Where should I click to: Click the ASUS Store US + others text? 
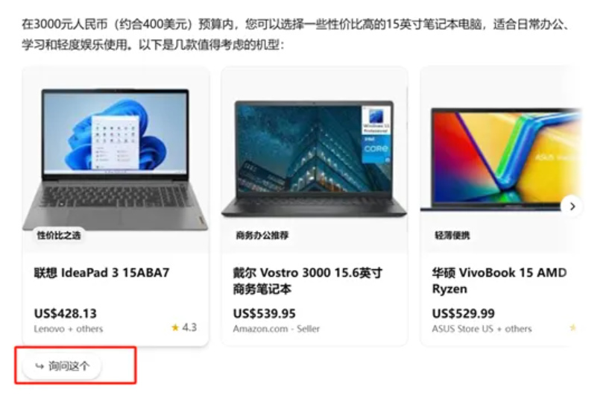pyautogui.click(x=482, y=329)
